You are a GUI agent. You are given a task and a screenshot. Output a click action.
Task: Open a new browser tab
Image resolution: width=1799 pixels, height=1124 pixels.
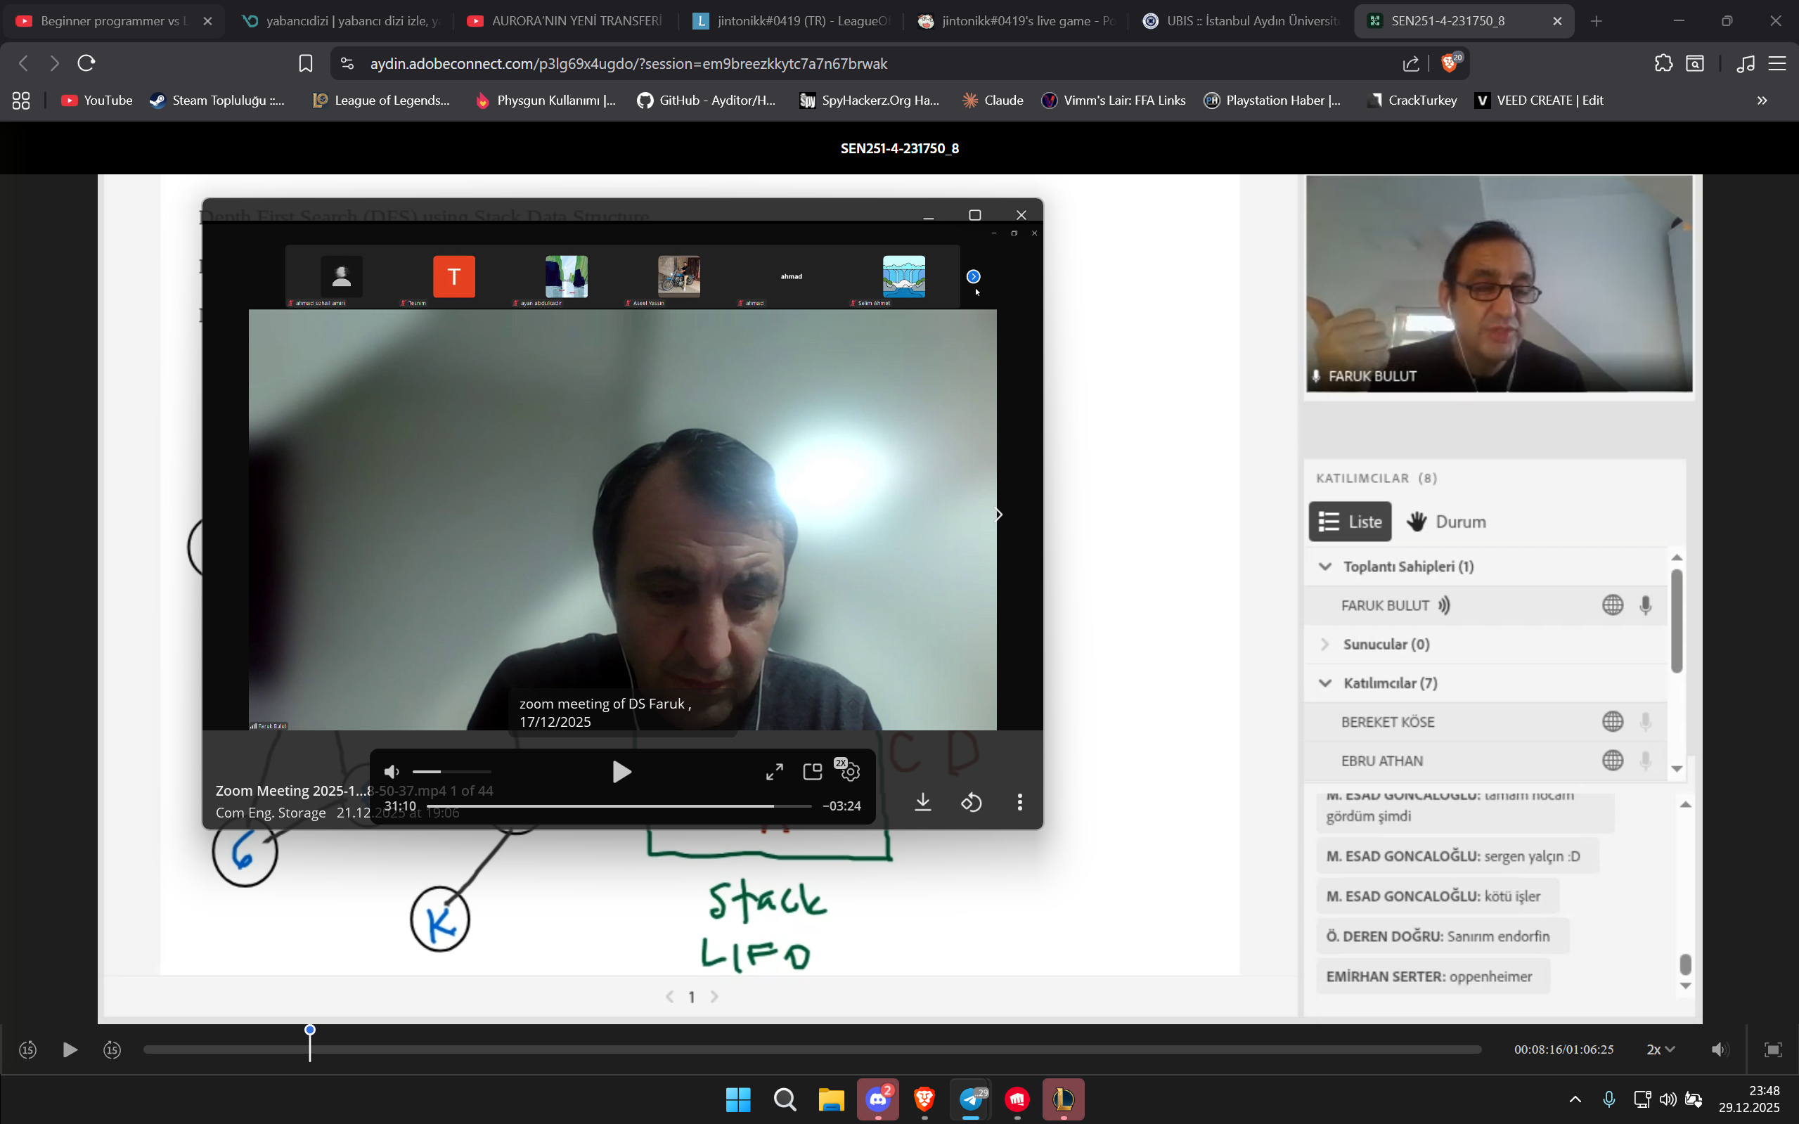[1596, 21]
